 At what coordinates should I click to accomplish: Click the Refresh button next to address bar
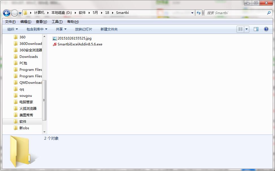[199, 13]
